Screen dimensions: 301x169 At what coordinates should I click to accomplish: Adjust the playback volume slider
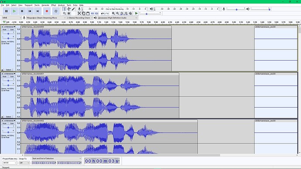tap(260, 9)
